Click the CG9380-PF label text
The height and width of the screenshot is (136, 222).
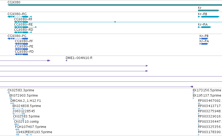tap(24, 41)
